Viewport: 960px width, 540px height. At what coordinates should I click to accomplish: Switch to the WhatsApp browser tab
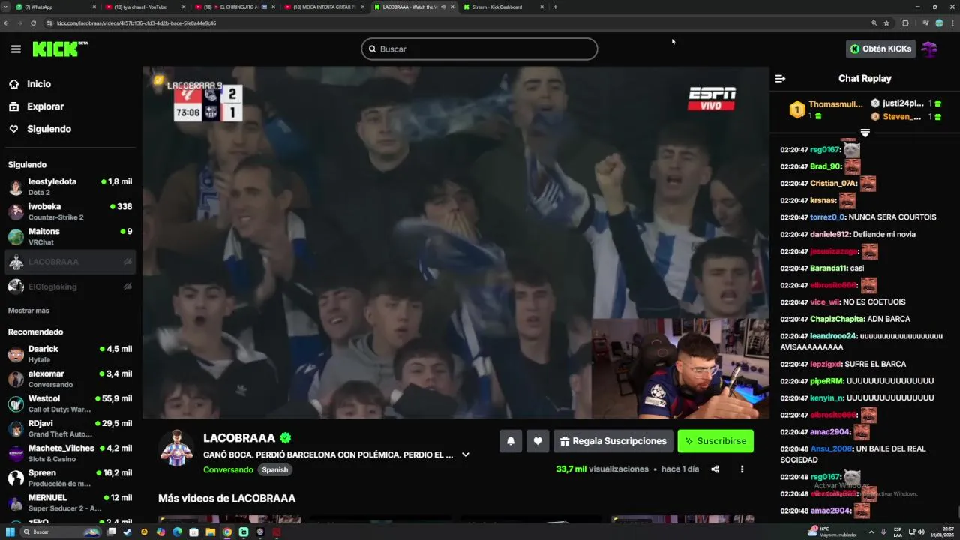[x=56, y=7]
